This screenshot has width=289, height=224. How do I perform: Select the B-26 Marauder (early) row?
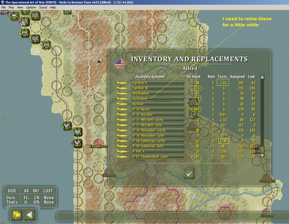coord(158,130)
